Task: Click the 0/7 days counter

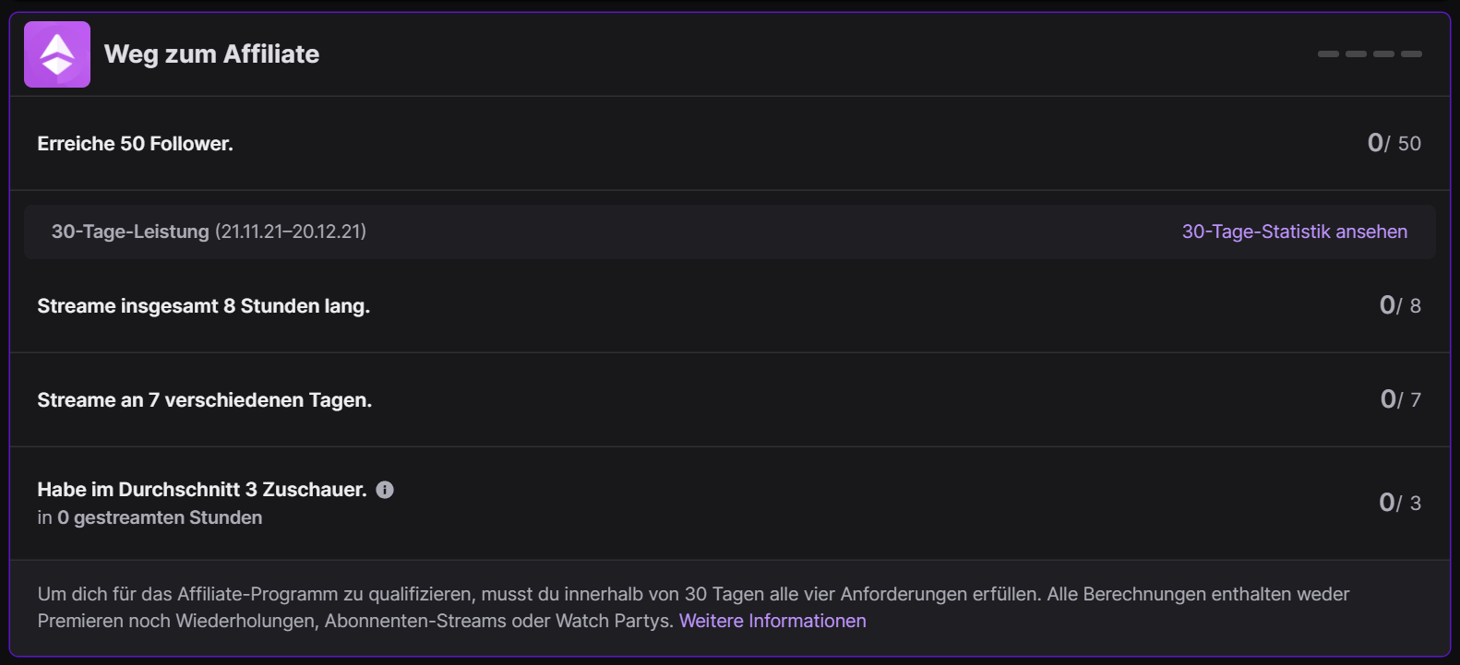Action: [x=1400, y=399]
